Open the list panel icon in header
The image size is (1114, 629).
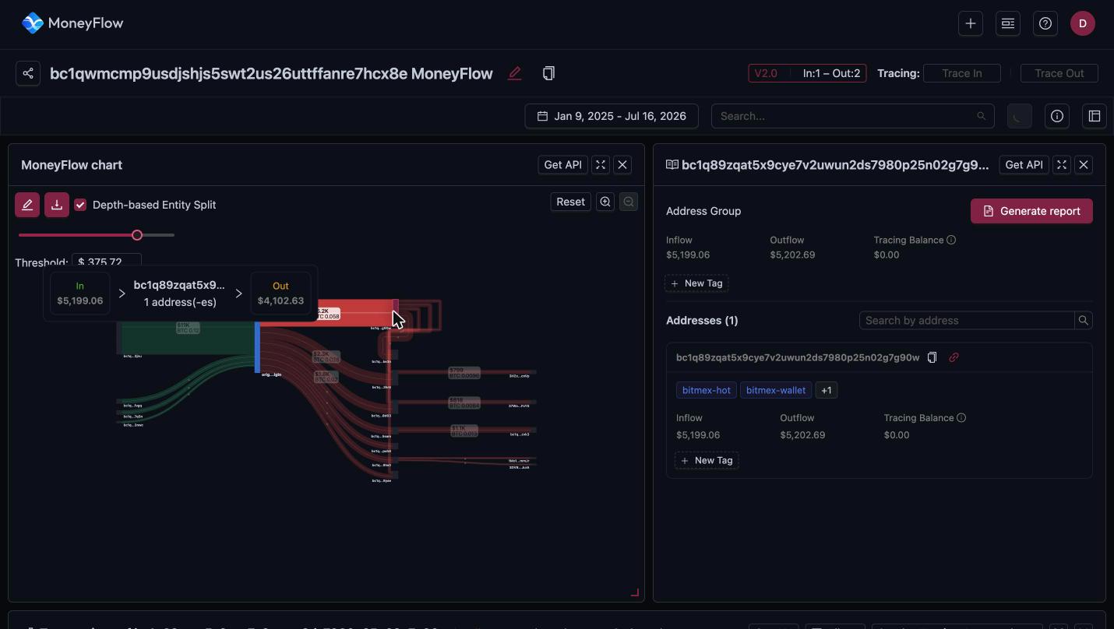coord(1008,23)
